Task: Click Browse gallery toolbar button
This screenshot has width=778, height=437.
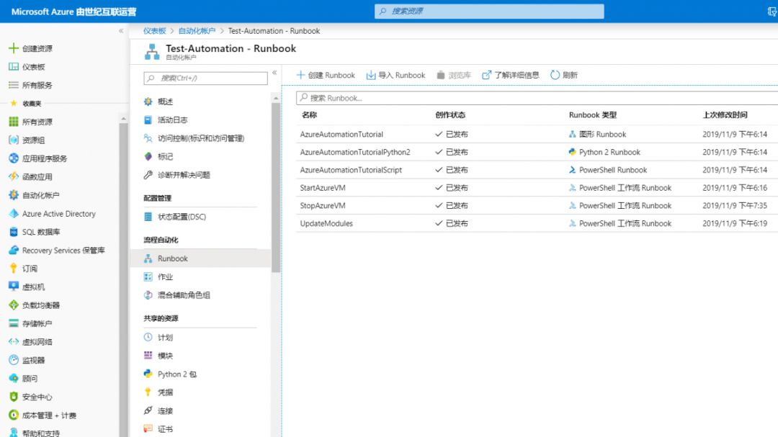Action: [454, 75]
